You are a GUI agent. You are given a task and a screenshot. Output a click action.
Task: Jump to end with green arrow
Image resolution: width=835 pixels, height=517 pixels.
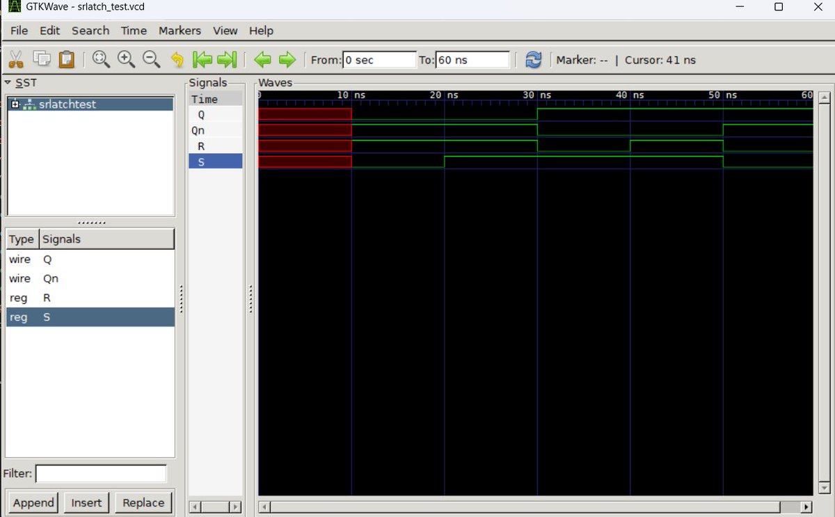[x=227, y=60]
